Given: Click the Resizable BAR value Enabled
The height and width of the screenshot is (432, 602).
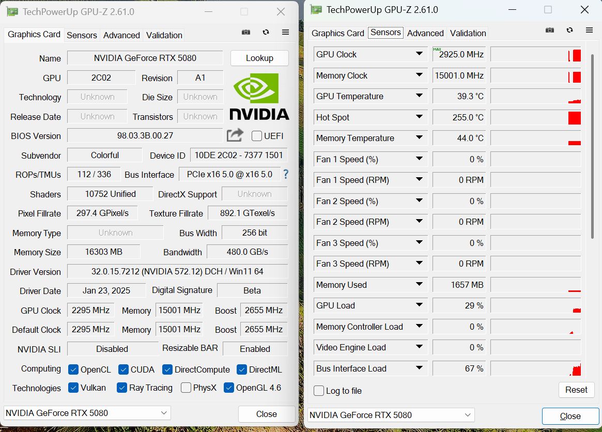Looking at the screenshot, I should 255,349.
